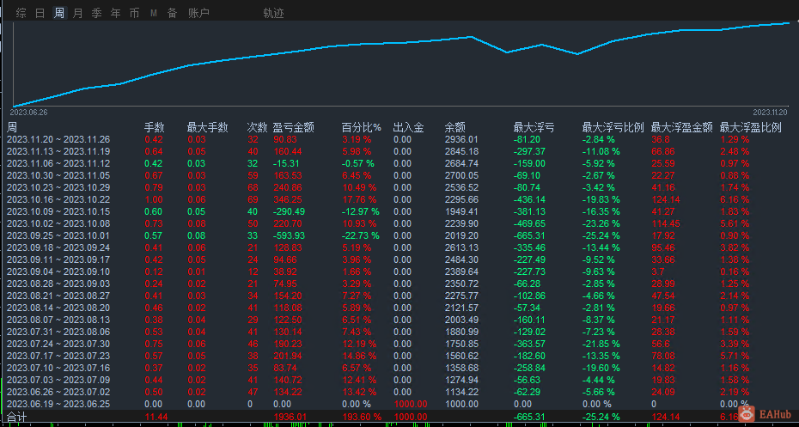The width and height of the screenshot is (799, 427).
Task: Click the deposit value 1000.00 in 2023.06.19 row
Action: pyautogui.click(x=411, y=404)
